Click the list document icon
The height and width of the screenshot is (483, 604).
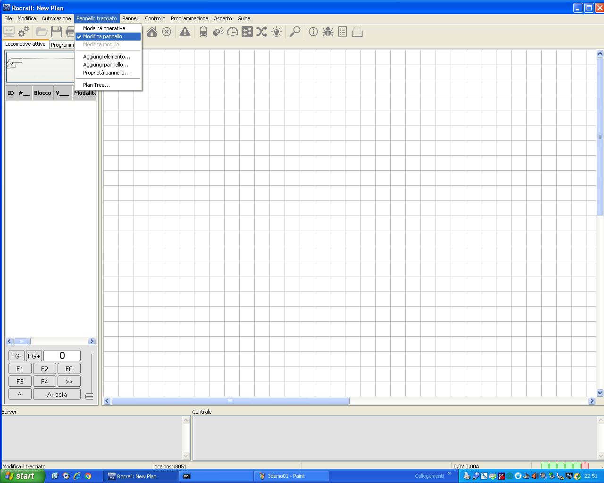coord(343,32)
